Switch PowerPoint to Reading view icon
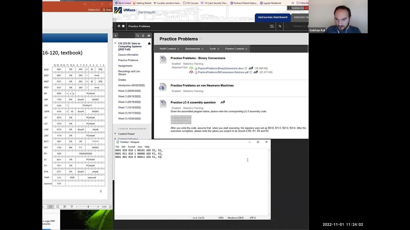Viewport: 410px width, 230px height. (x=64, y=207)
